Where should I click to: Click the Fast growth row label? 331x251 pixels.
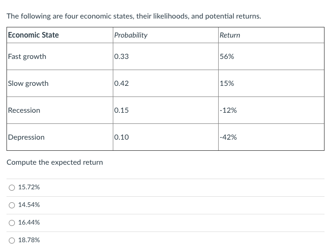click(x=27, y=57)
